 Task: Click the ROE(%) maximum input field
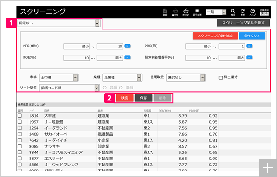pyautogui.click(x=110, y=58)
